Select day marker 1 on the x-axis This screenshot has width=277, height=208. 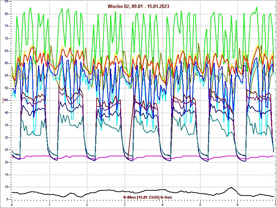click(50, 205)
